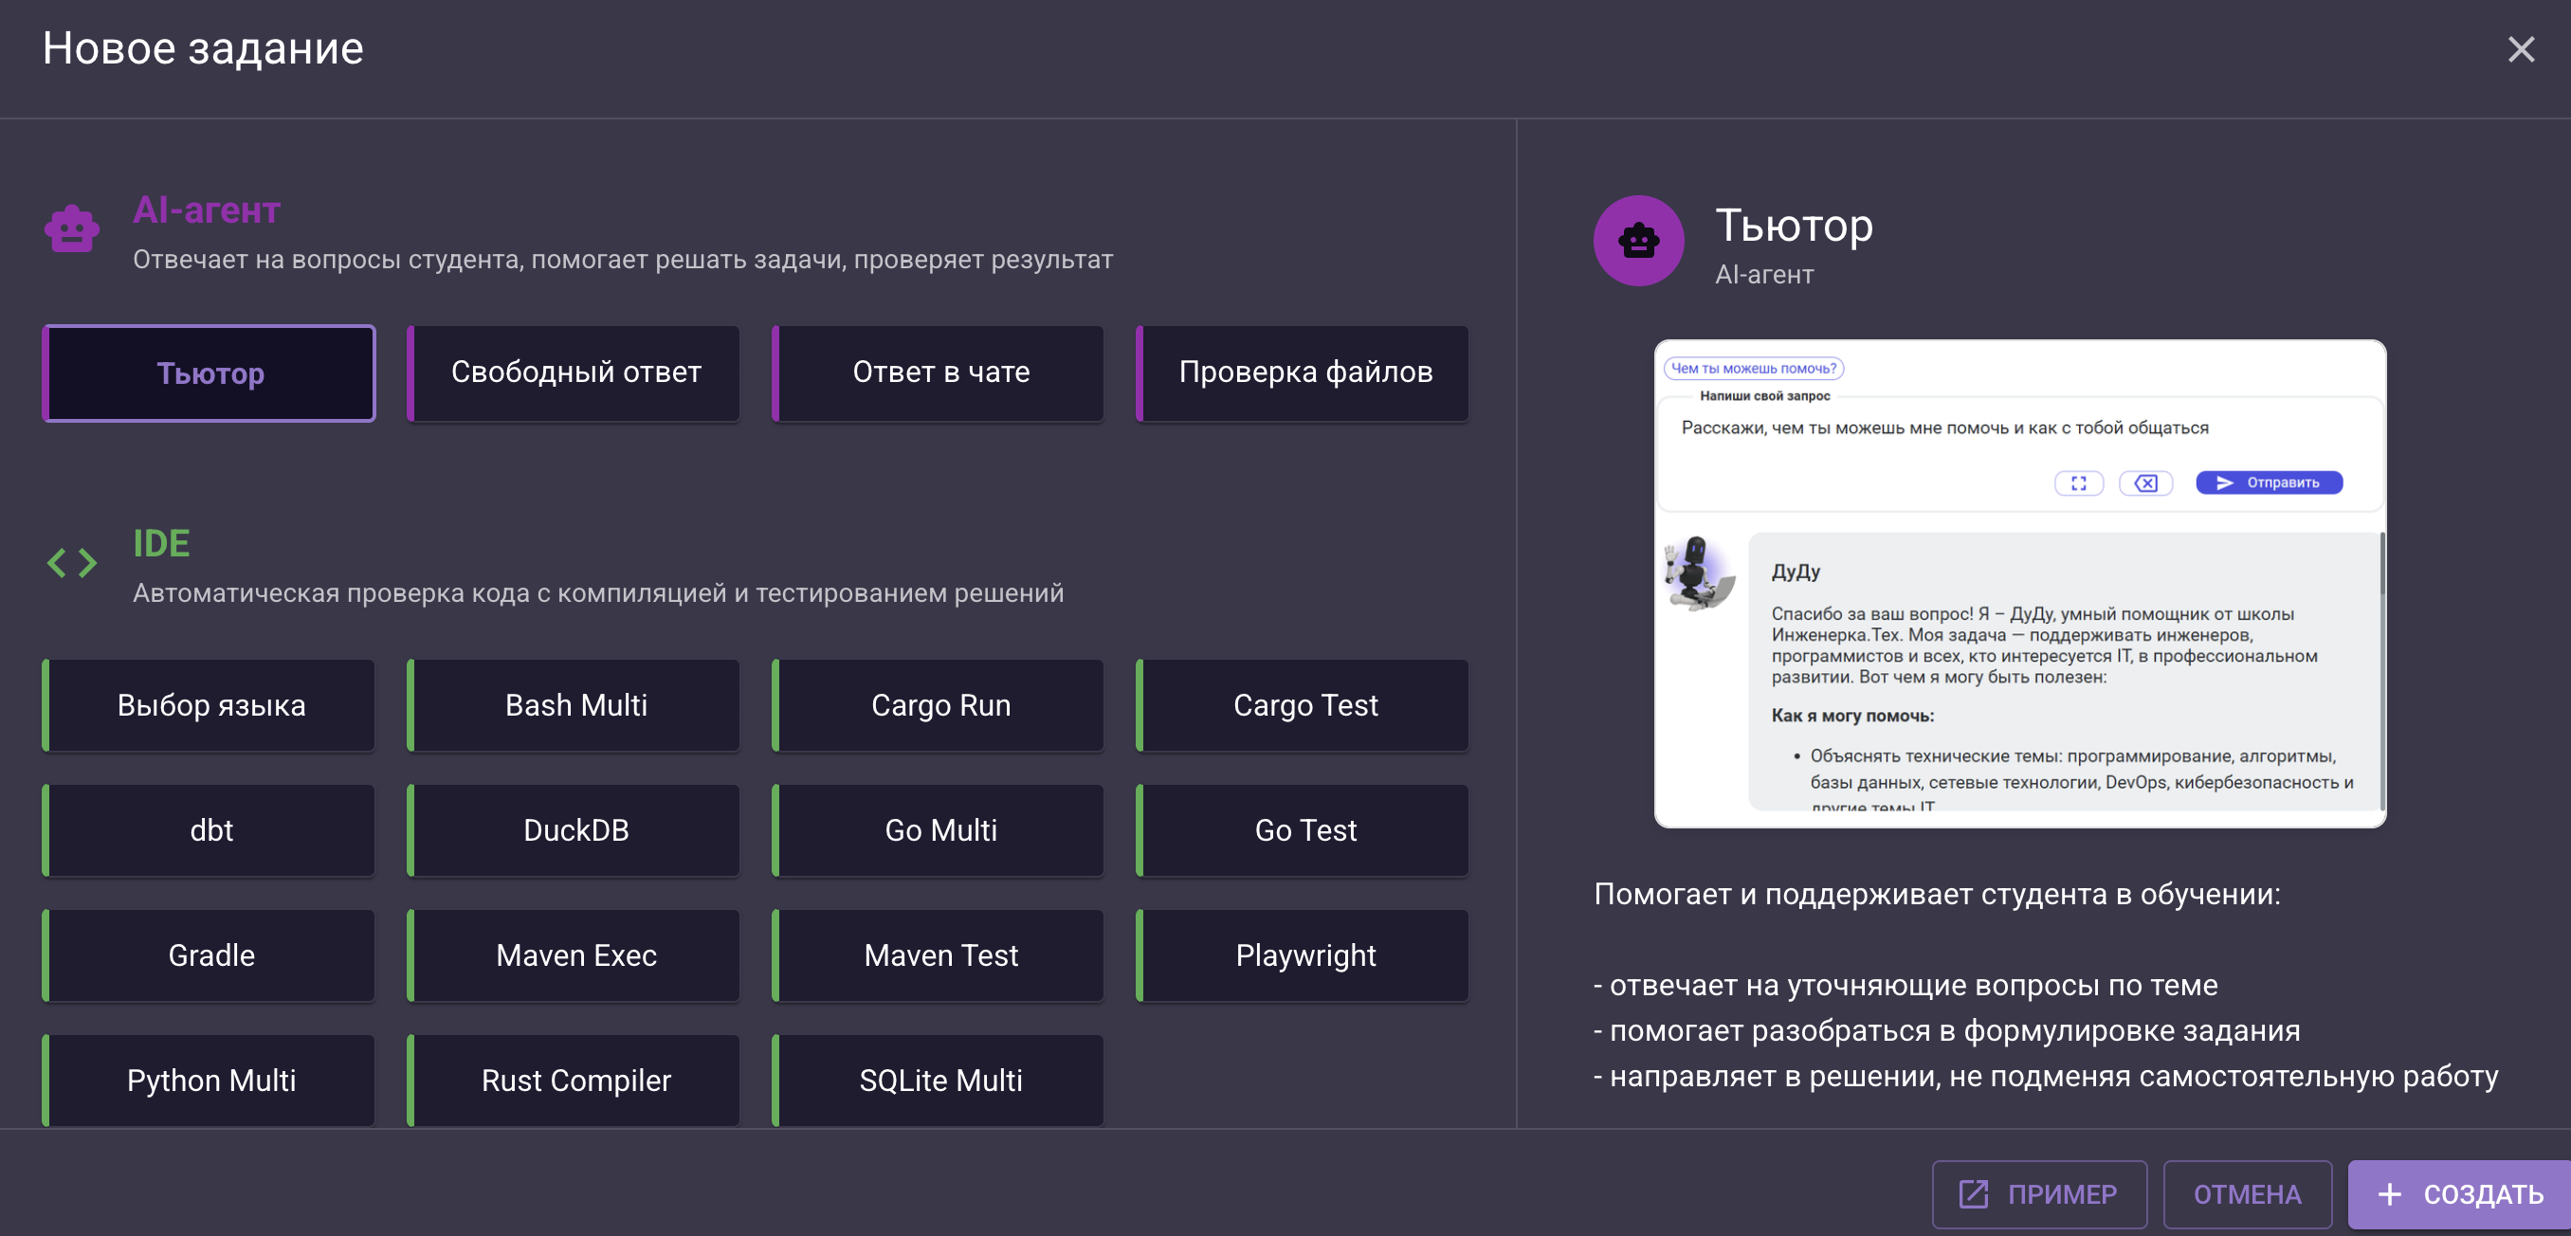
Task: Click the AI-агент robot icon
Action: (x=72, y=228)
